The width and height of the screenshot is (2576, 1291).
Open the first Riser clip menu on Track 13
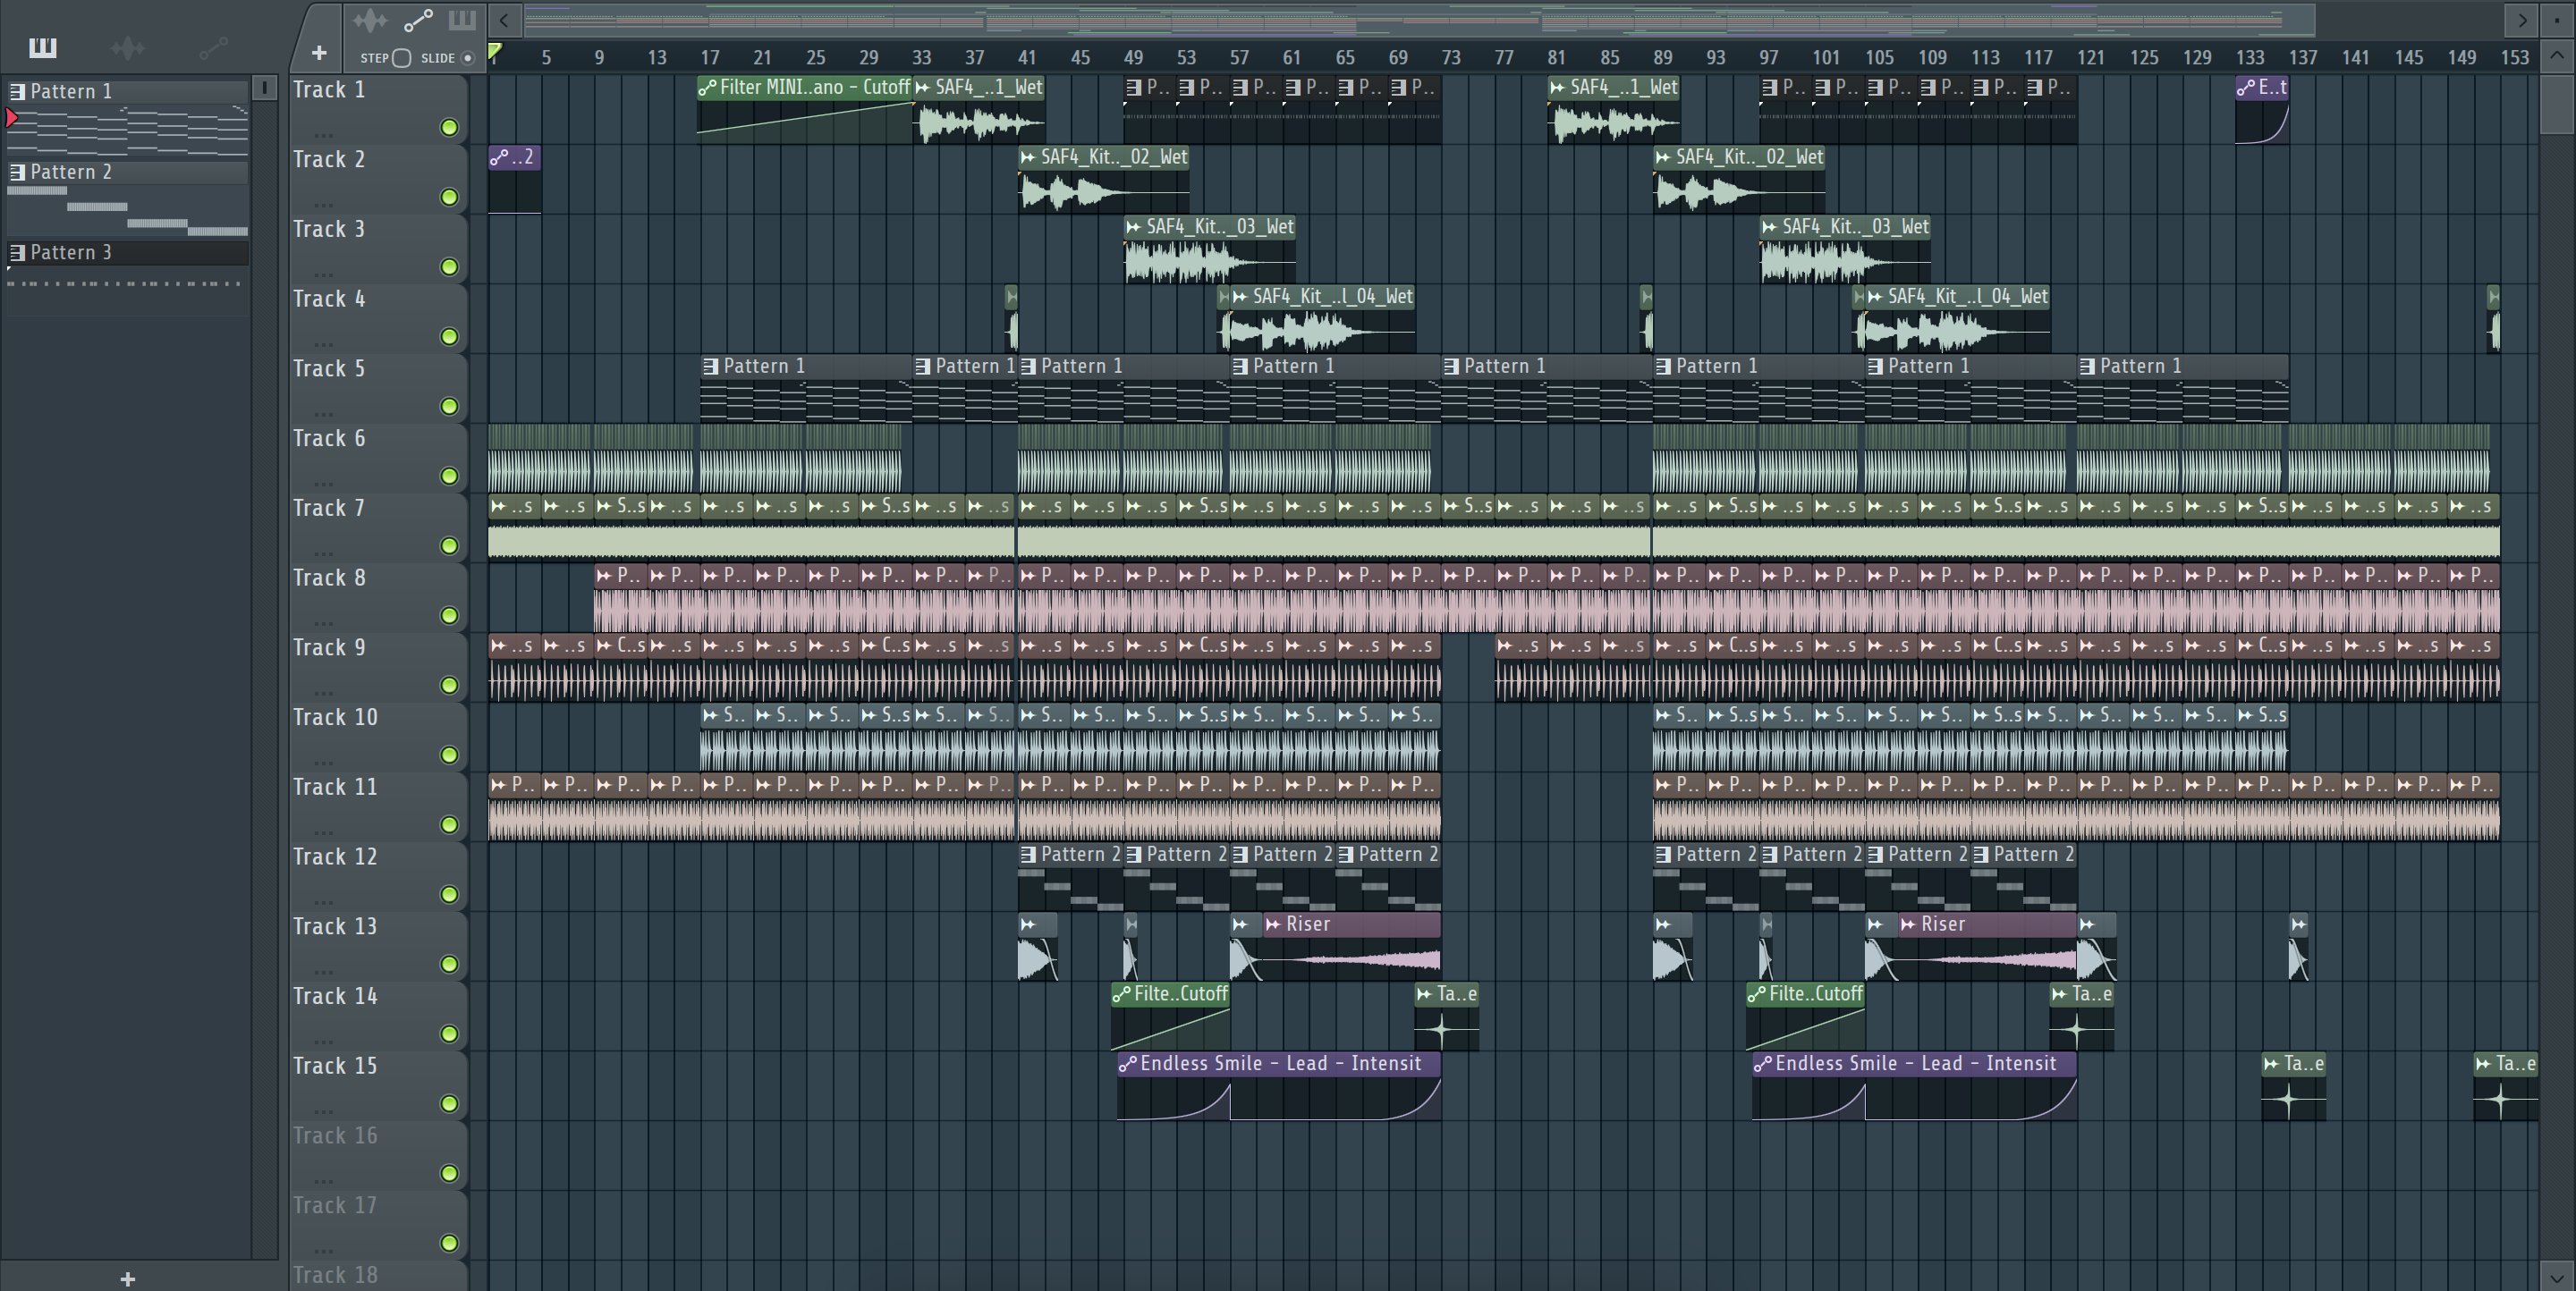pos(1273,924)
